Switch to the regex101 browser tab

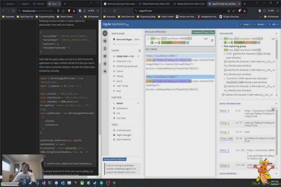coord(224,4)
